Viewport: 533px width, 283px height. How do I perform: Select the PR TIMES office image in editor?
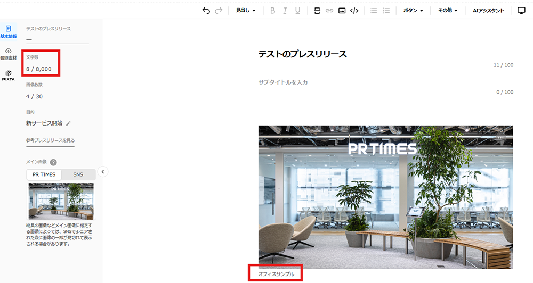pyautogui.click(x=385, y=197)
